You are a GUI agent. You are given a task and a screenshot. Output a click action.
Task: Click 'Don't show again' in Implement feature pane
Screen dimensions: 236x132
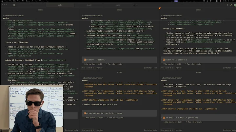pos(150,68)
